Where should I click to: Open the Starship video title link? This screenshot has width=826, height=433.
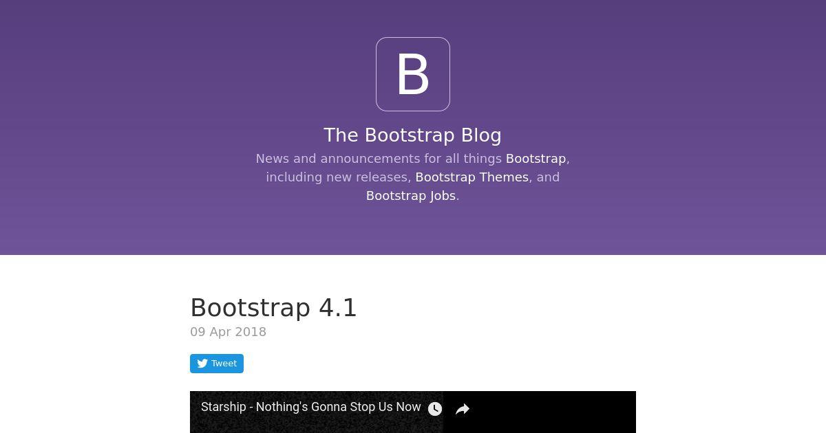(x=311, y=407)
